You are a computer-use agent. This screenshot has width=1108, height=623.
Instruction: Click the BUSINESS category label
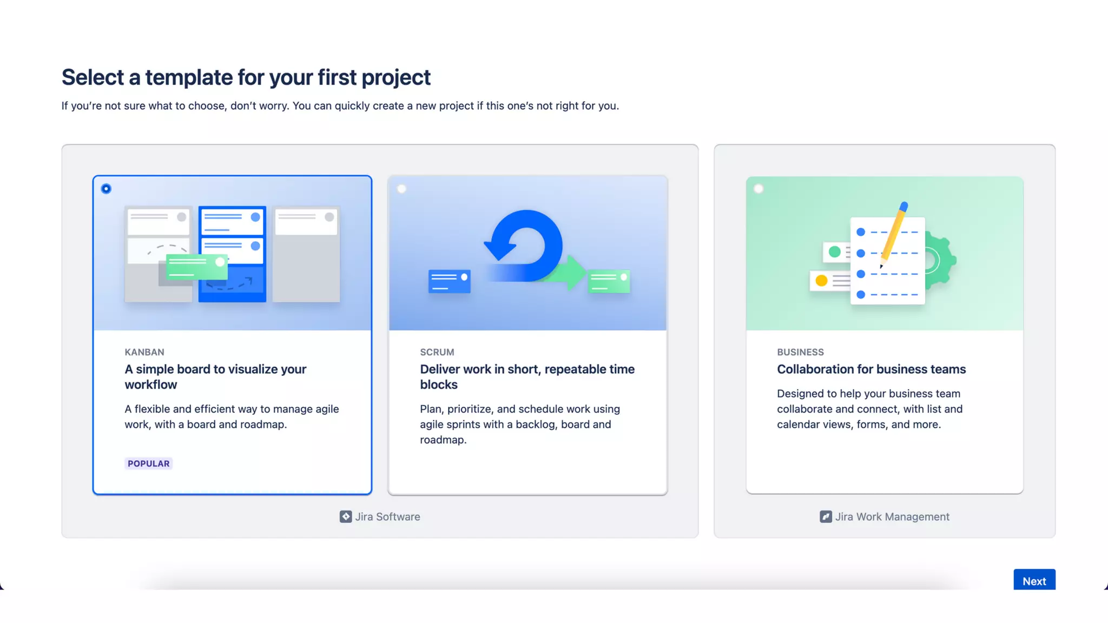[x=800, y=352]
